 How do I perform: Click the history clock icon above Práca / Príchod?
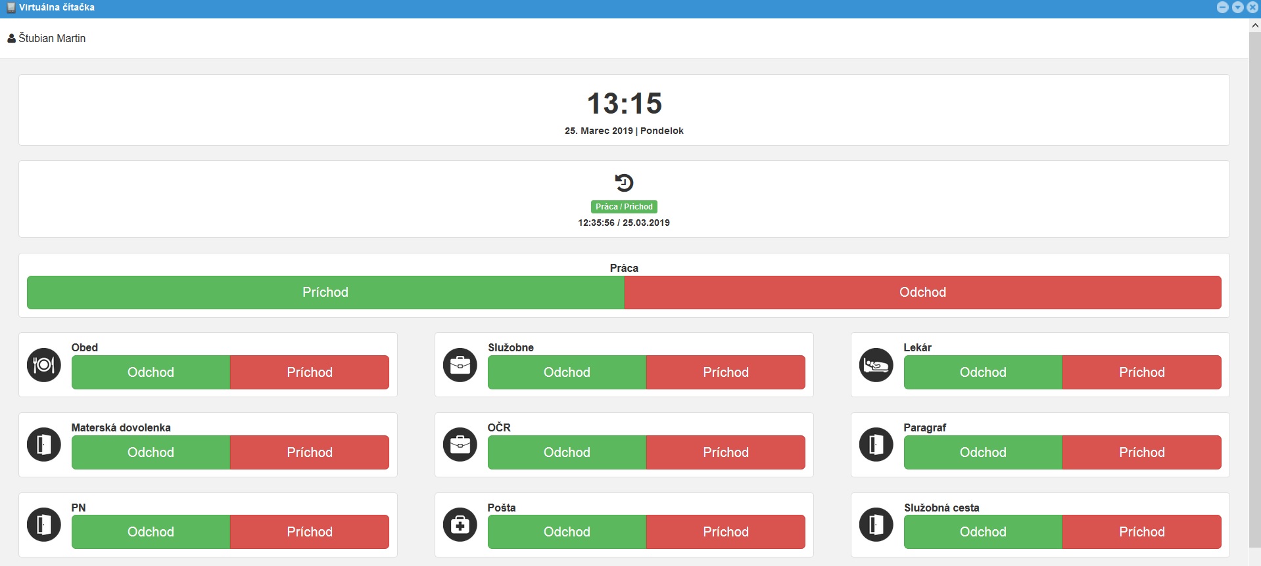(624, 183)
